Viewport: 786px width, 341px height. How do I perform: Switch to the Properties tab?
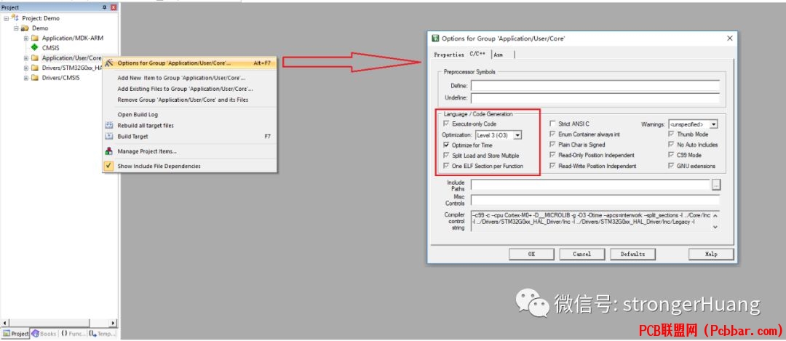pos(448,55)
